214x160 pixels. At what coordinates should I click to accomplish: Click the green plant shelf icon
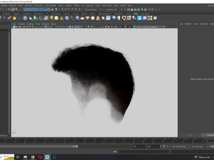tap(62, 18)
